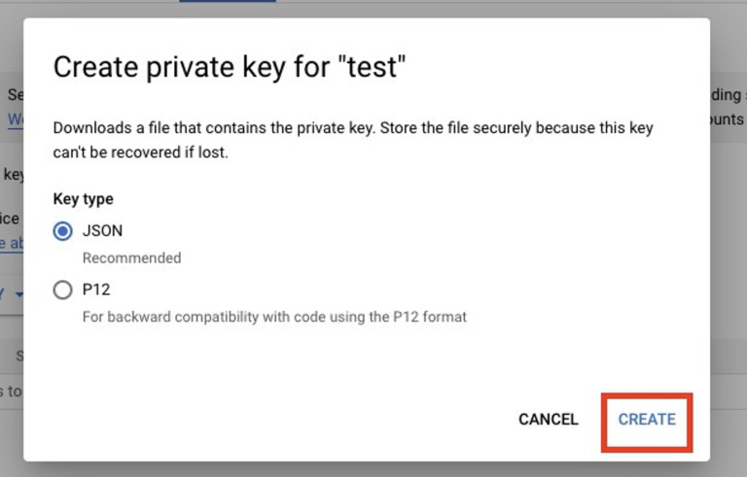
Task: Click the dimmed table header row at bottom-left
Action: tap(12, 356)
